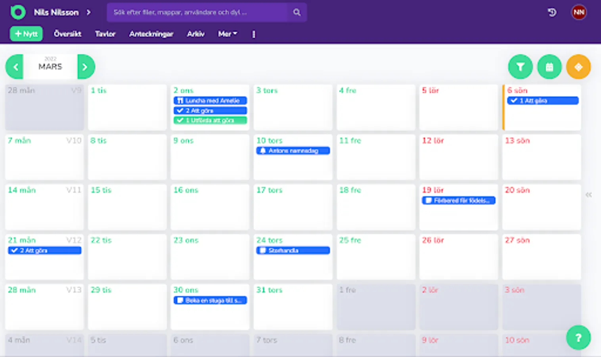Expand the Mer dropdown menu

(x=228, y=34)
